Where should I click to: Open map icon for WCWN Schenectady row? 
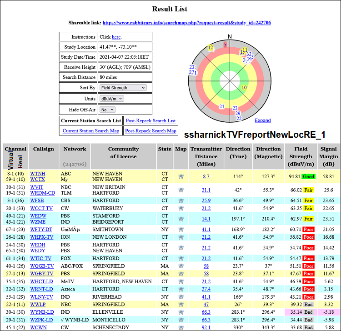click(x=181, y=327)
